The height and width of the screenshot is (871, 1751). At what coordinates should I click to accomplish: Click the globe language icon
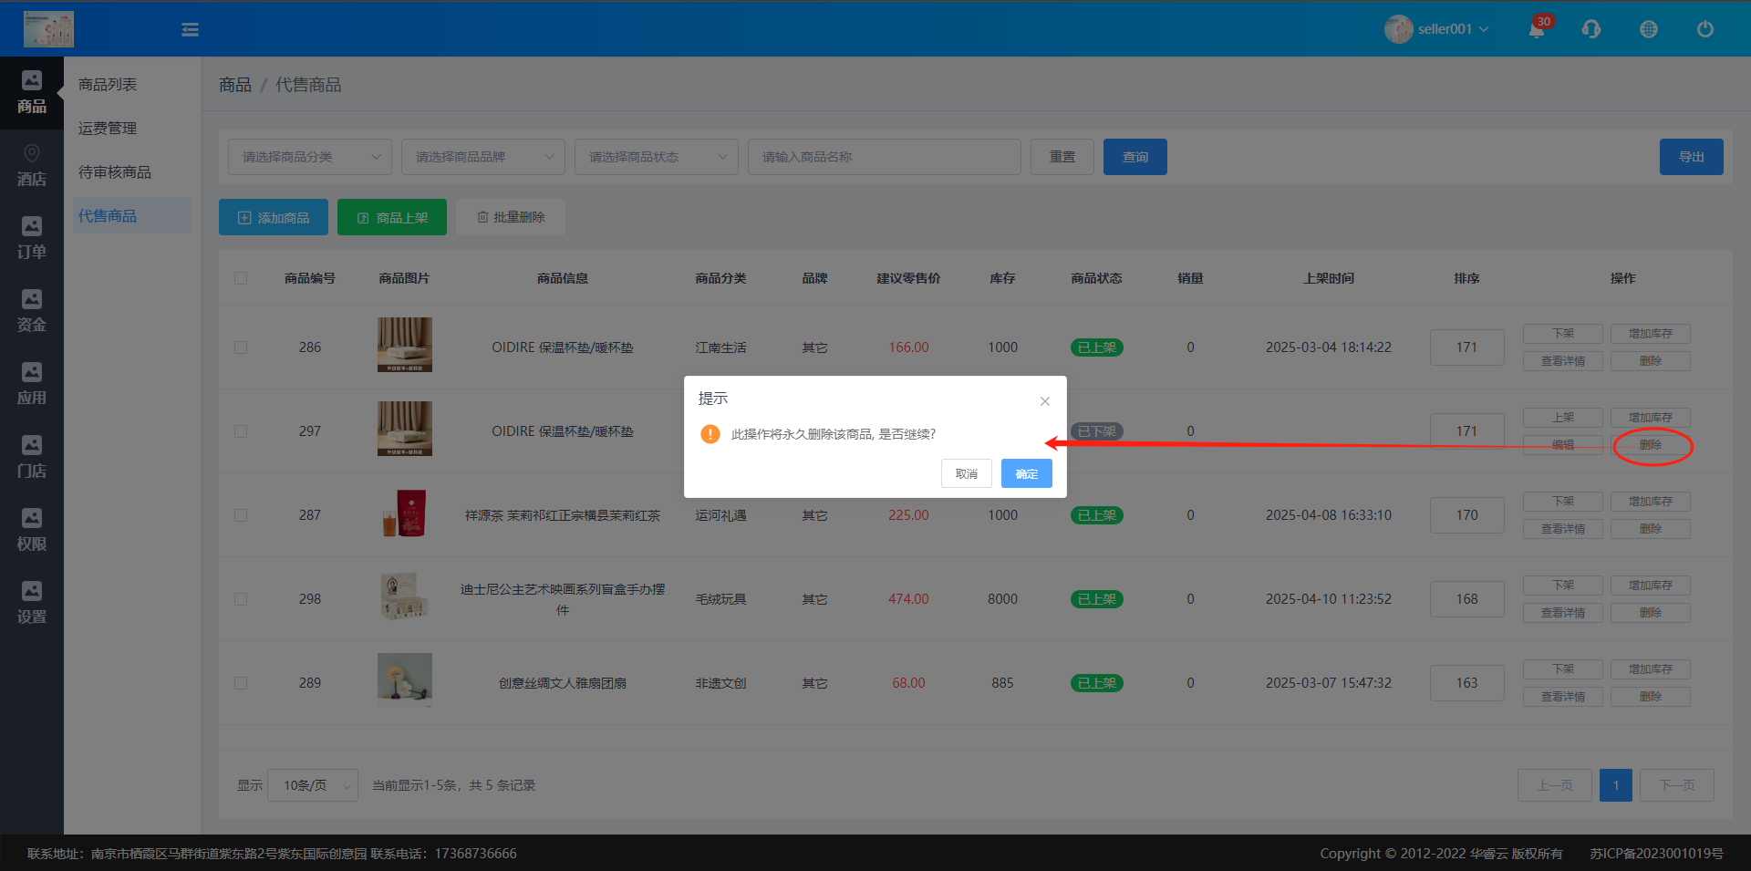click(1649, 29)
